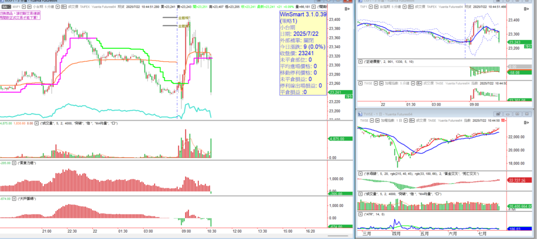
Task: Click the 186.03 ATR value label
Action: click(x=520, y=229)
